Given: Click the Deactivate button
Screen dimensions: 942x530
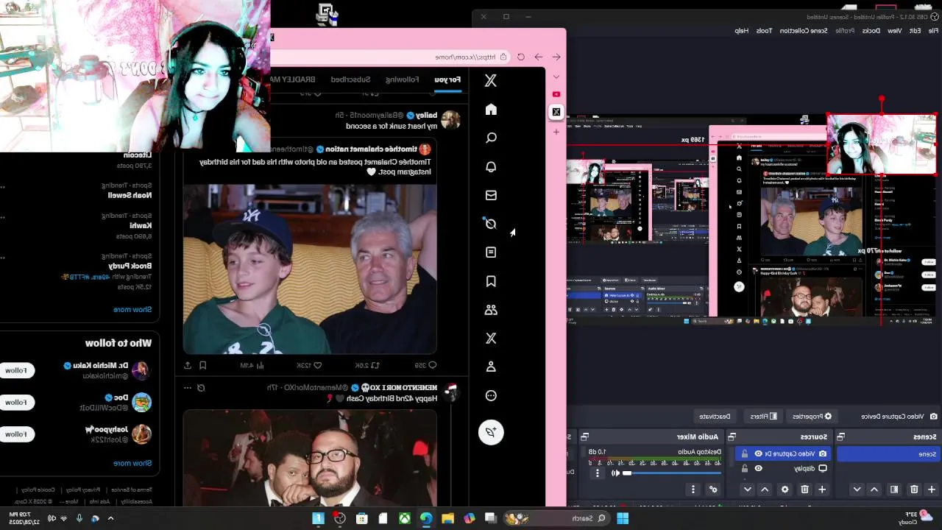Looking at the screenshot, I should 714,417.
